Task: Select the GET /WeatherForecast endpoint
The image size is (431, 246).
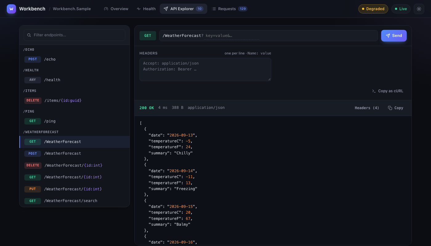Action: 75,142
